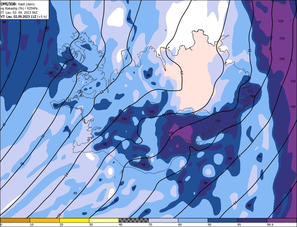This screenshot has width=297, height=227.
Task: Click the '64' contour label
Action: coord(235,203)
